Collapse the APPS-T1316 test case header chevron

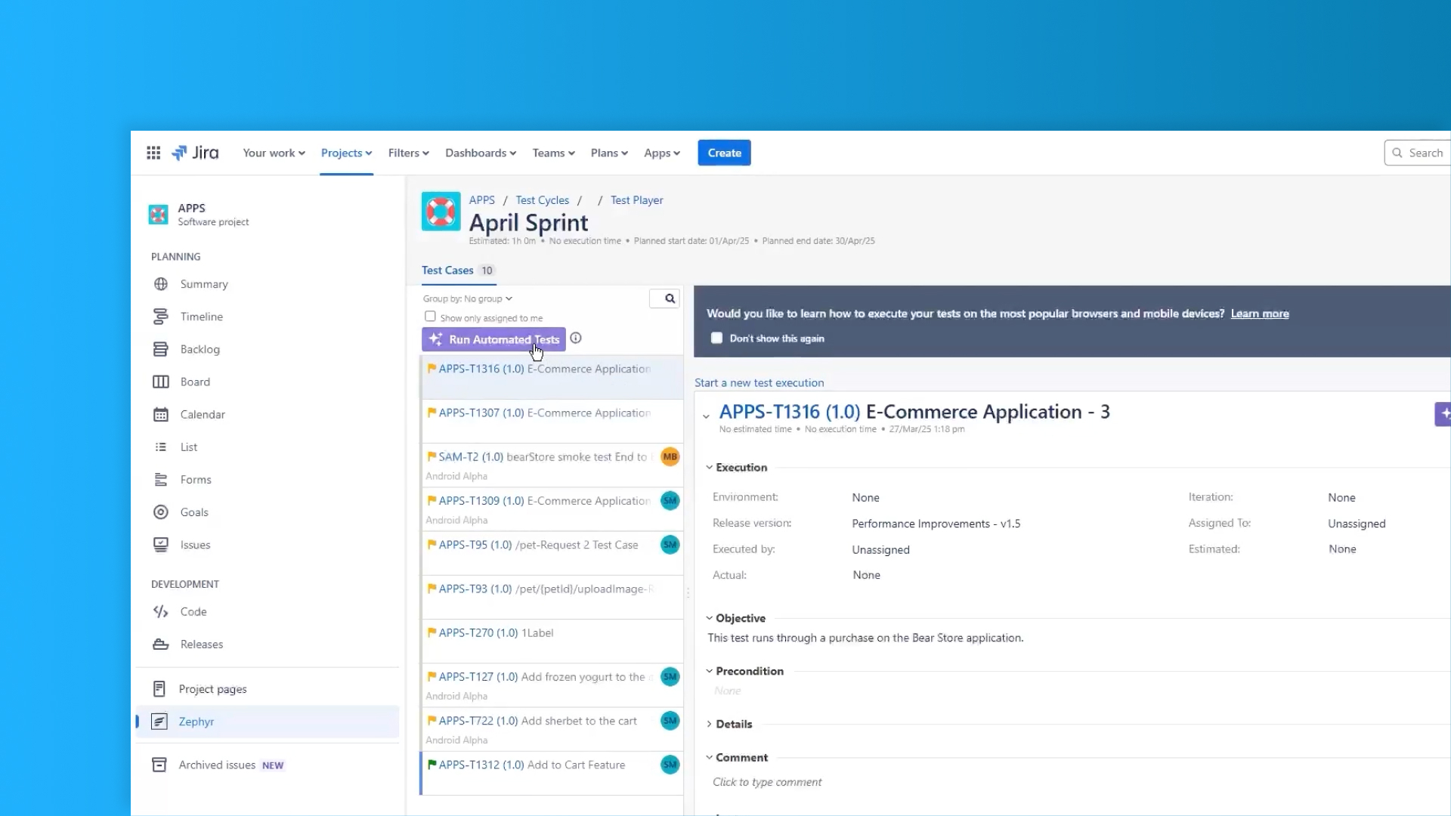pyautogui.click(x=706, y=416)
